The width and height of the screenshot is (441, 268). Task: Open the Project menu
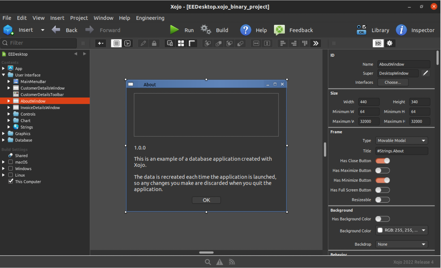[x=79, y=18]
